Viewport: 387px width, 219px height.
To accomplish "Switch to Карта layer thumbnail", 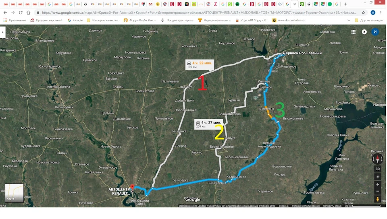I will pyautogui.click(x=15, y=193).
